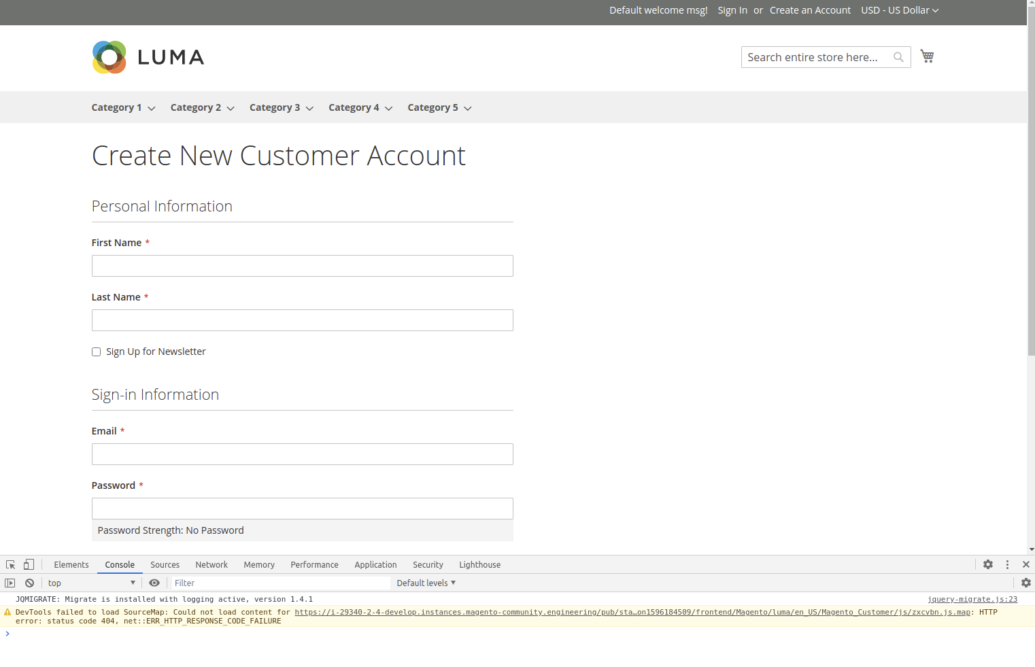Image resolution: width=1035 pixels, height=667 pixels.
Task: Switch to the Application tab
Action: tap(375, 564)
